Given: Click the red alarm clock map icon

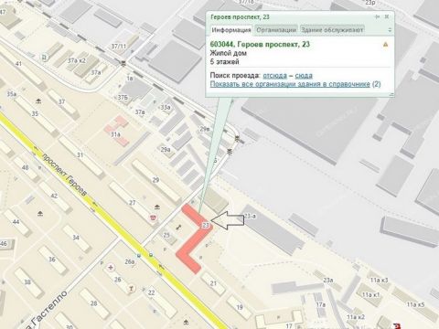Looking at the screenshot, I should point(152,218).
